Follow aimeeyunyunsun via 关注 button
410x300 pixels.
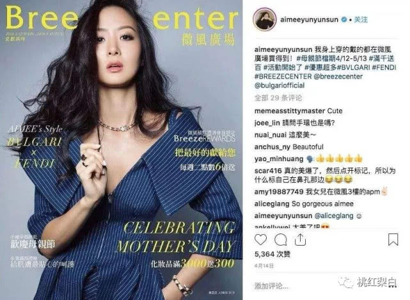(361, 20)
